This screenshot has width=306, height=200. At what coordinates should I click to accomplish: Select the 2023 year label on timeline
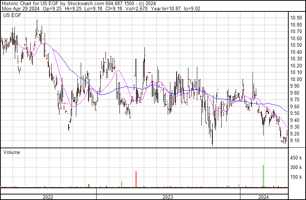click(x=168, y=197)
